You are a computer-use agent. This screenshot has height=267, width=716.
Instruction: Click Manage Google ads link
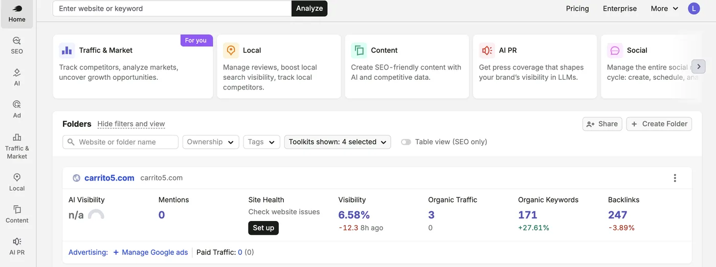click(150, 252)
